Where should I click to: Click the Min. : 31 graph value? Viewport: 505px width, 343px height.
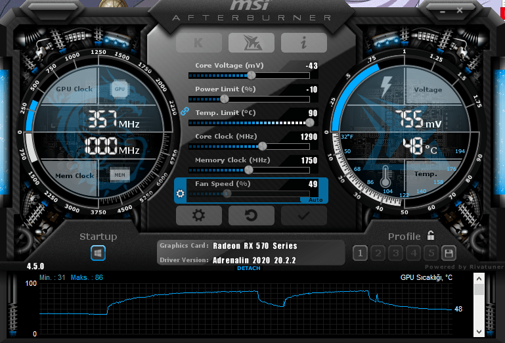coord(52,277)
